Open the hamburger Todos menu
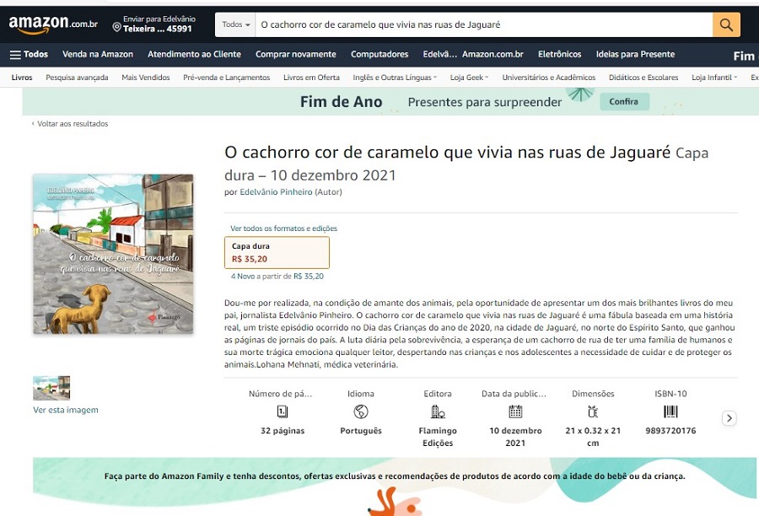 (x=29, y=54)
